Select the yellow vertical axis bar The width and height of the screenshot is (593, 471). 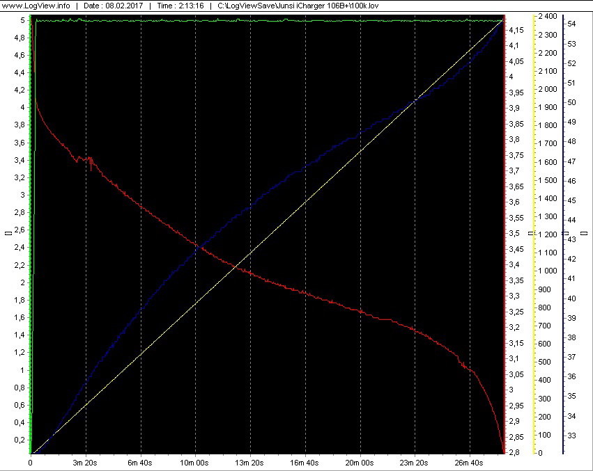pos(534,237)
